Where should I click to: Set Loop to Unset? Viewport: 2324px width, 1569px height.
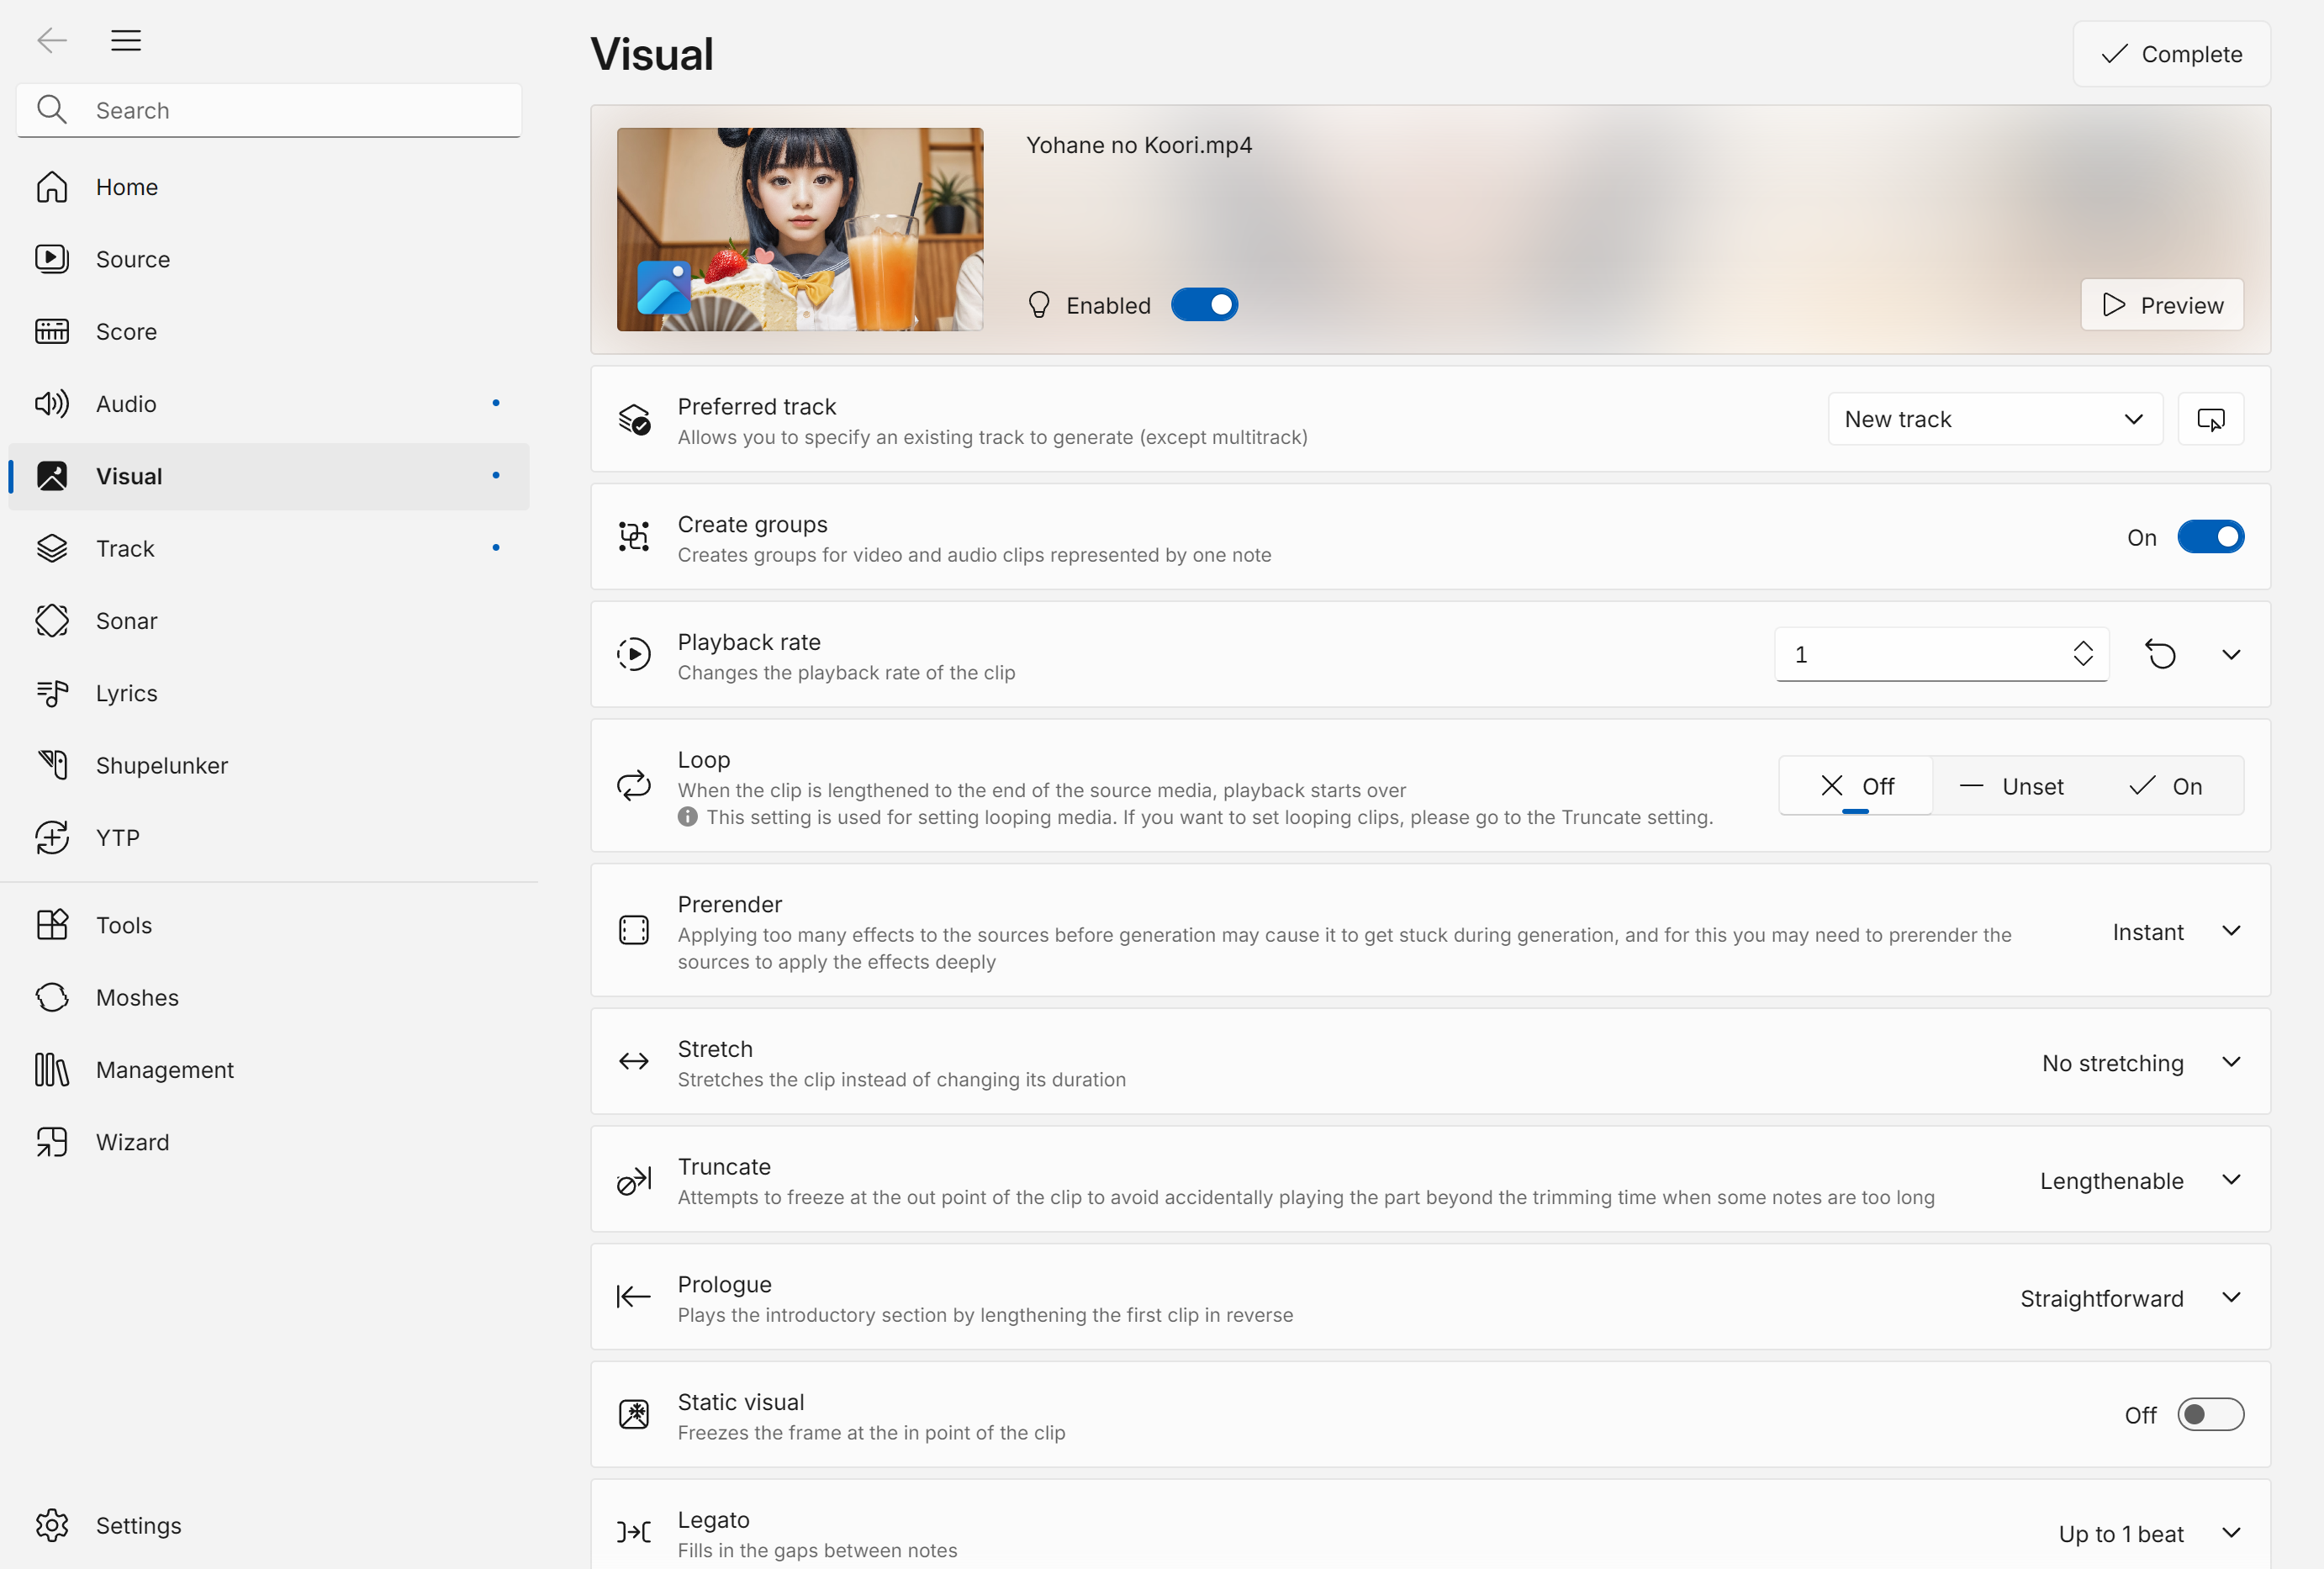pos(2012,786)
